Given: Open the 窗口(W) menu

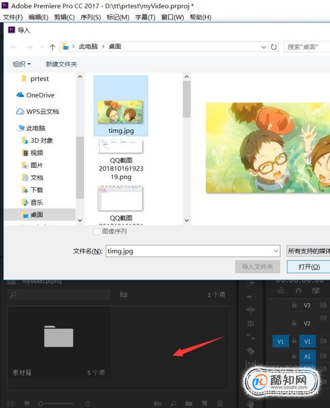Looking at the screenshot, I should pyautogui.click(x=172, y=17).
